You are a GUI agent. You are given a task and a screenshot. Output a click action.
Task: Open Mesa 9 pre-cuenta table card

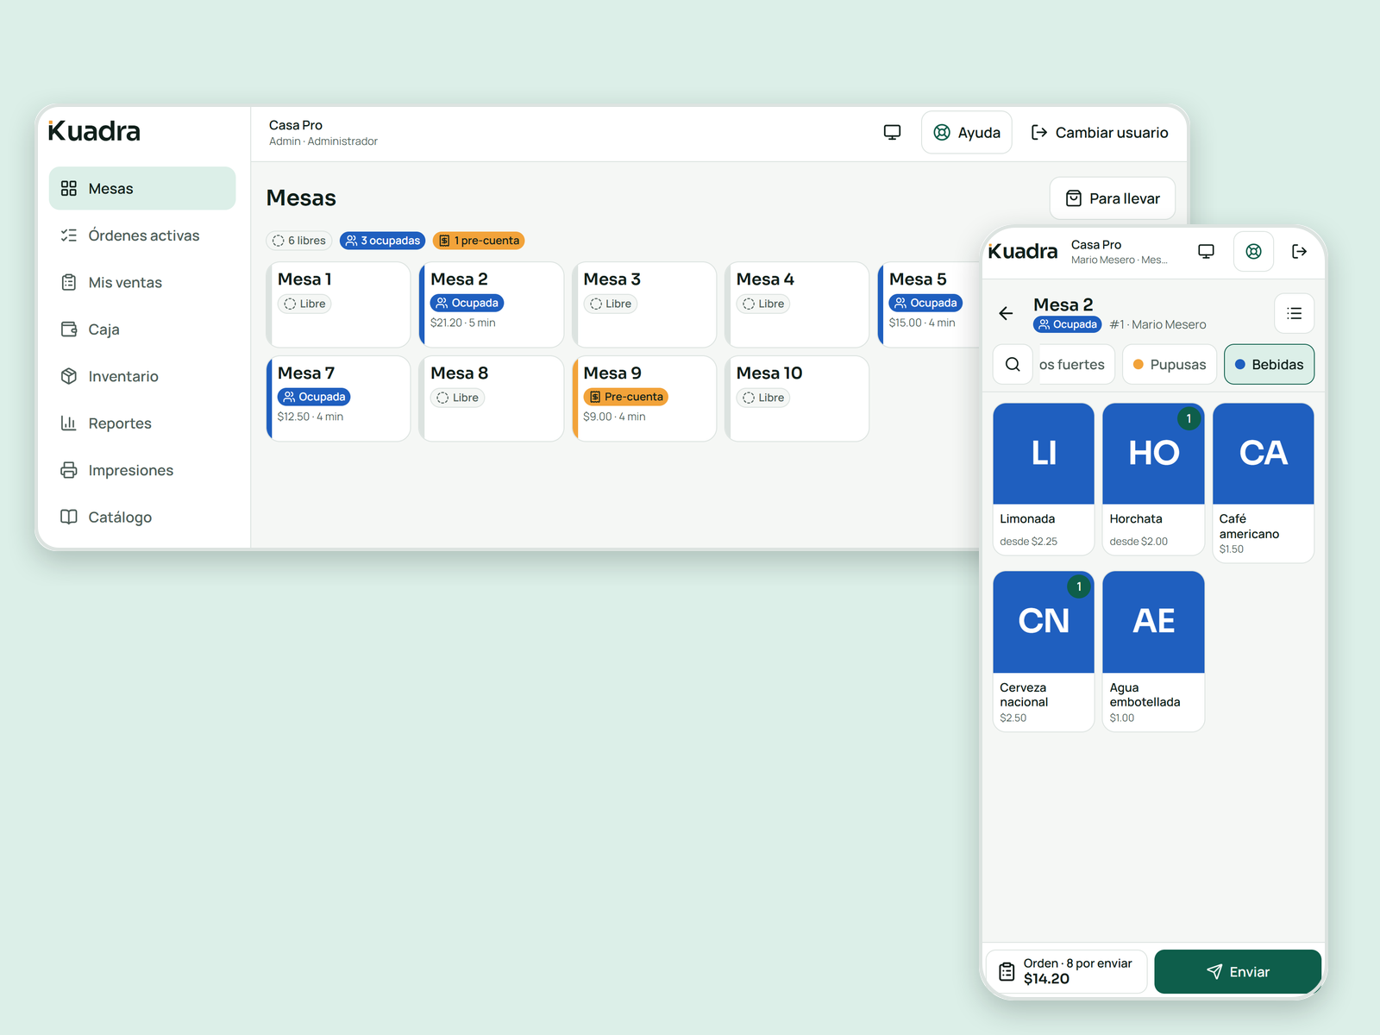[x=644, y=398]
